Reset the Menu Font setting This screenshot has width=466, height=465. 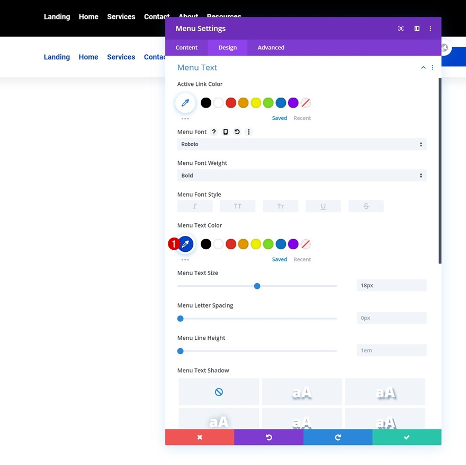[237, 131]
